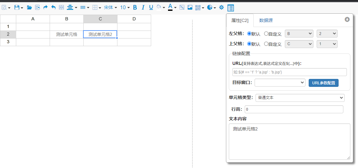Screen dimensions: 358x168
Task: Click column header A
Action: point(33,19)
